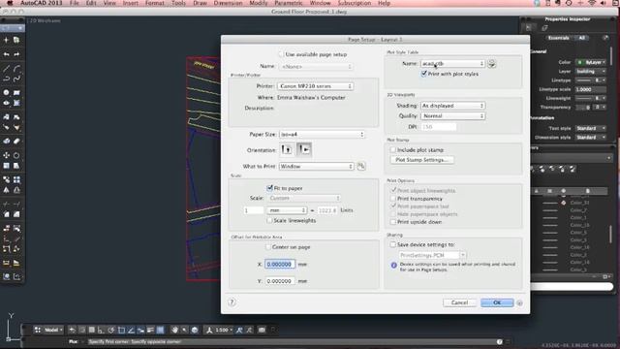This screenshot has height=349, width=620.
Task: Click the info icon in Sharing section
Action: click(394, 265)
